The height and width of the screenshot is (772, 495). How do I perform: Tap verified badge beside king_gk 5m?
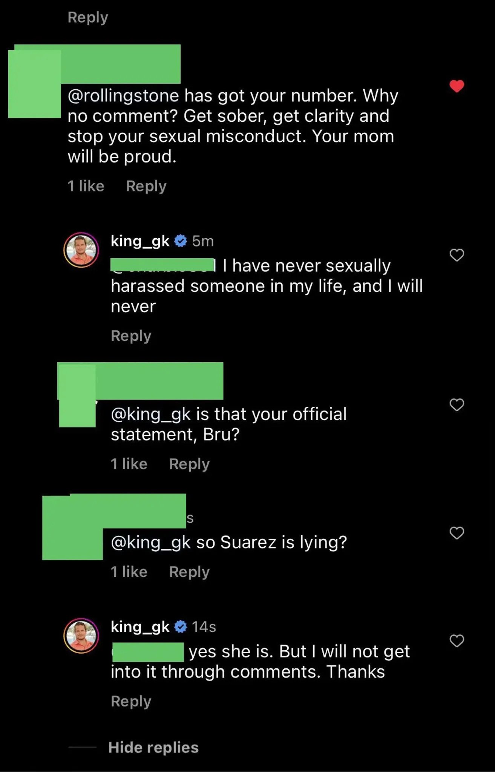click(181, 241)
